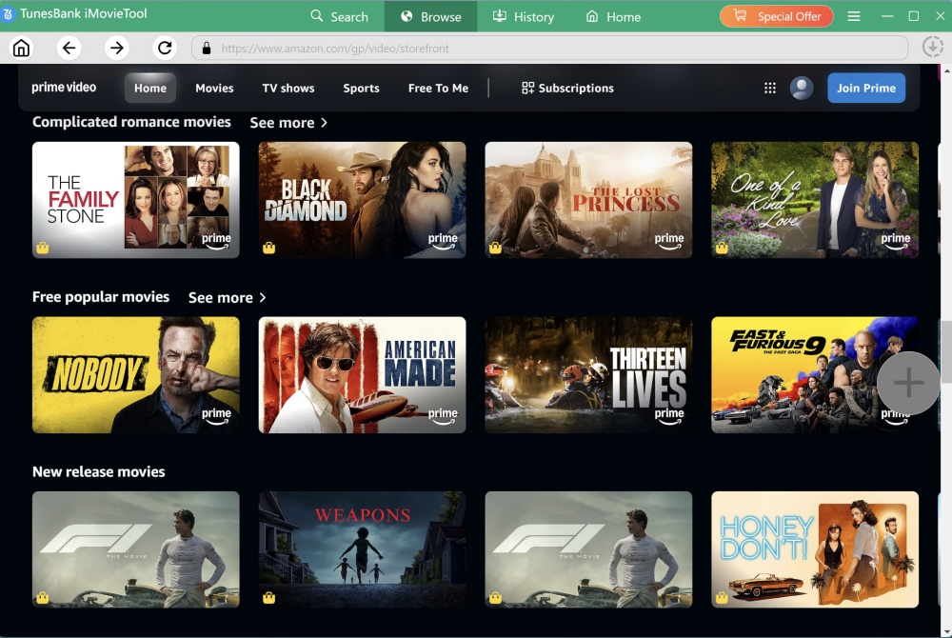
Task: Expand See more for Complicated romance movies
Action: click(x=288, y=122)
